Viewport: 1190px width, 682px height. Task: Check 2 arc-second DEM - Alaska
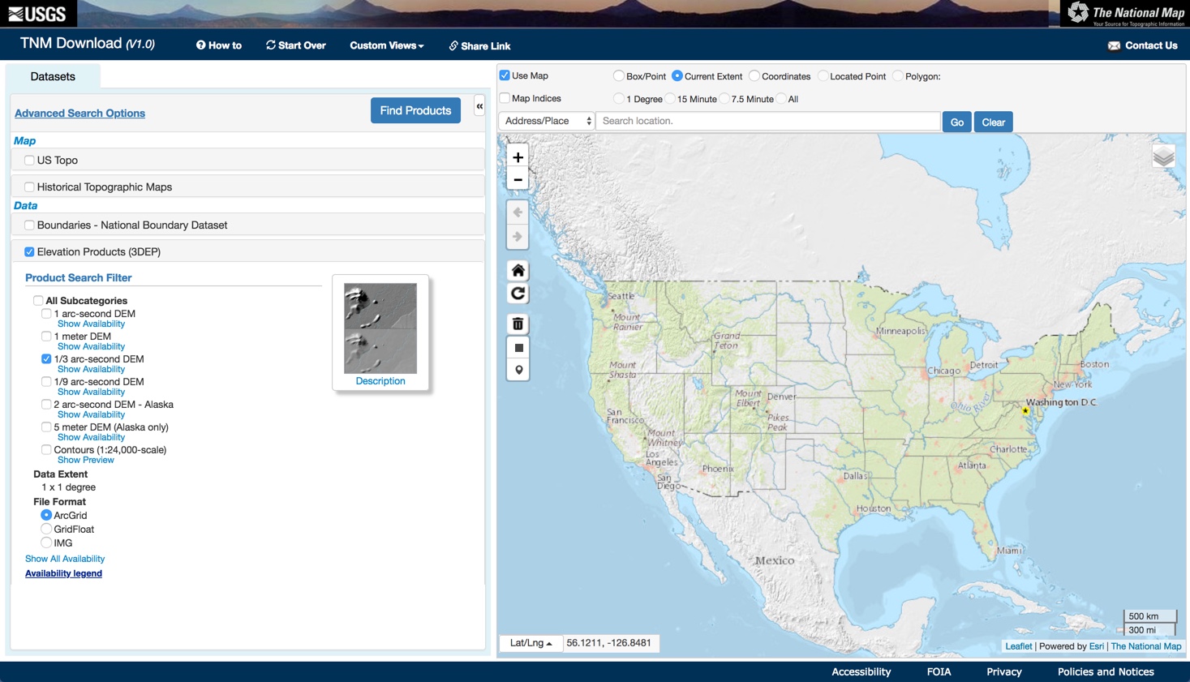46,405
